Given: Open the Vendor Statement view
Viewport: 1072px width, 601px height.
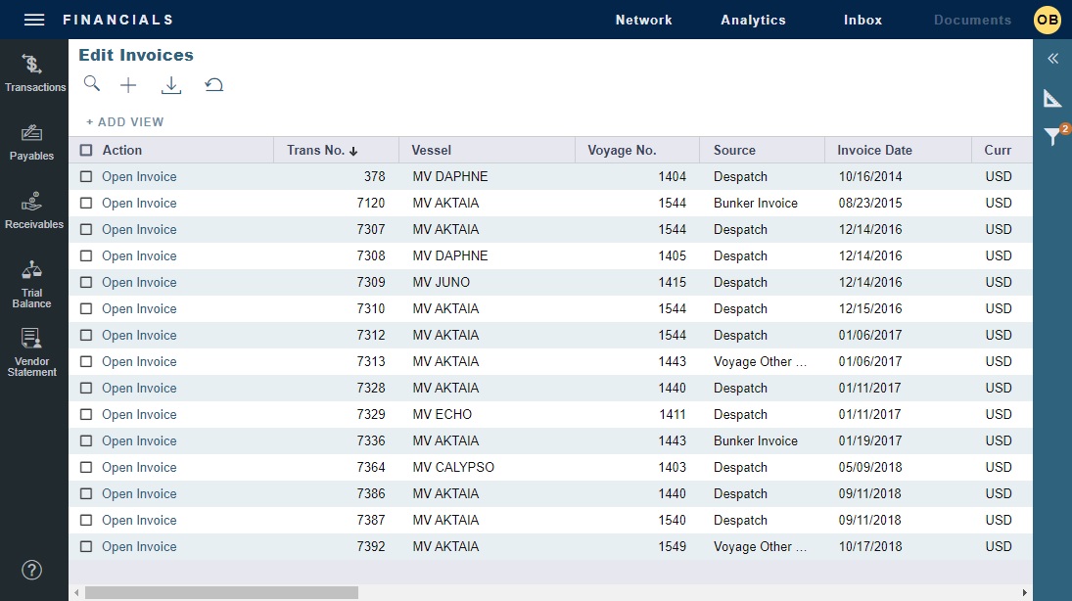Looking at the screenshot, I should 34,350.
